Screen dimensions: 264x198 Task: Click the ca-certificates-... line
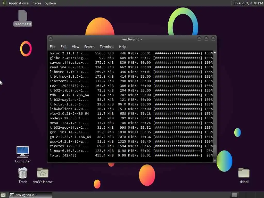[x=131, y=63]
